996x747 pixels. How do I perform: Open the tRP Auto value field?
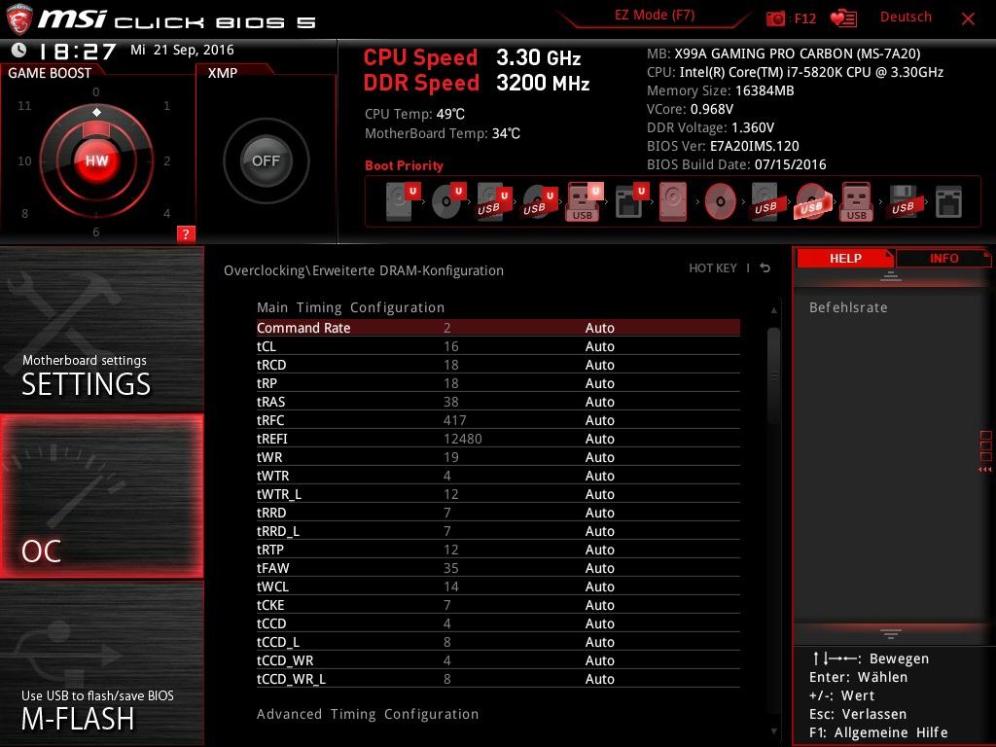pos(599,383)
